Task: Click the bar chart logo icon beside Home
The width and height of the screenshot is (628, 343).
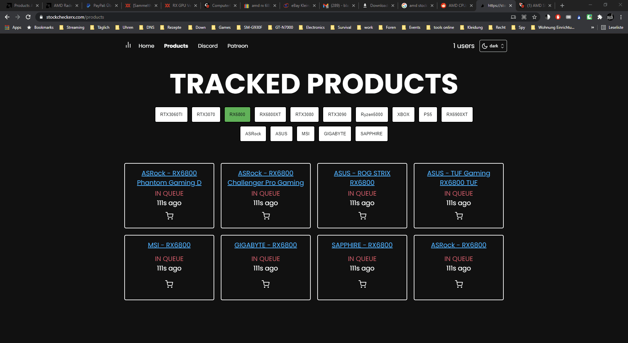Action: (x=128, y=45)
